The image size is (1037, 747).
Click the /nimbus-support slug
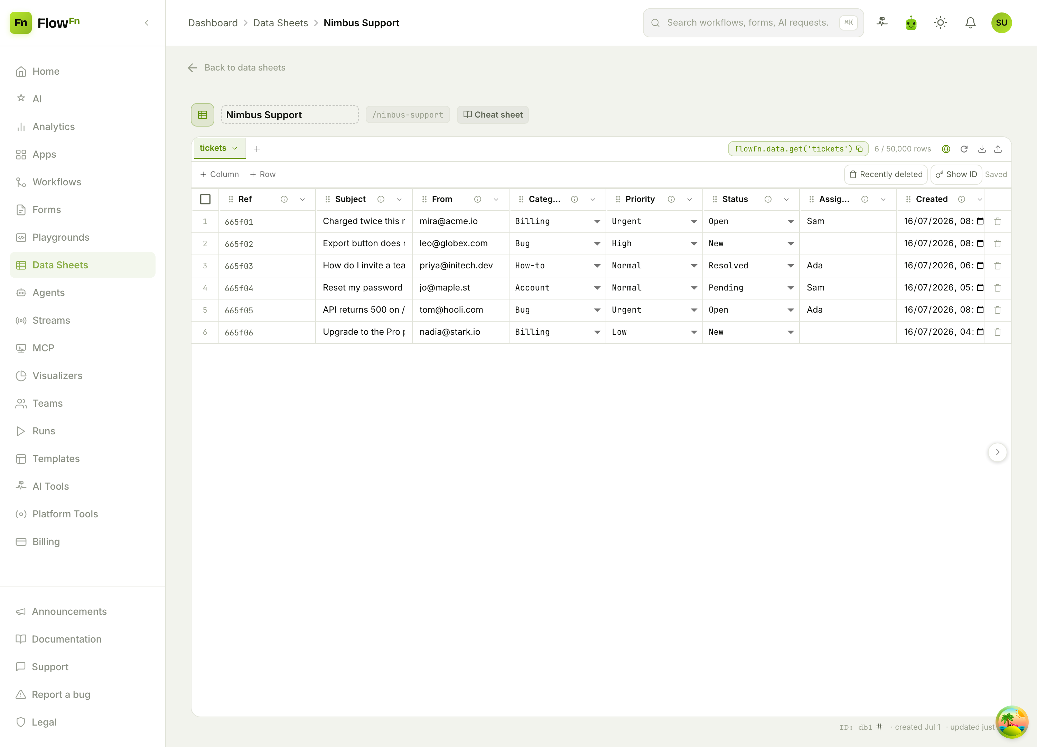408,115
